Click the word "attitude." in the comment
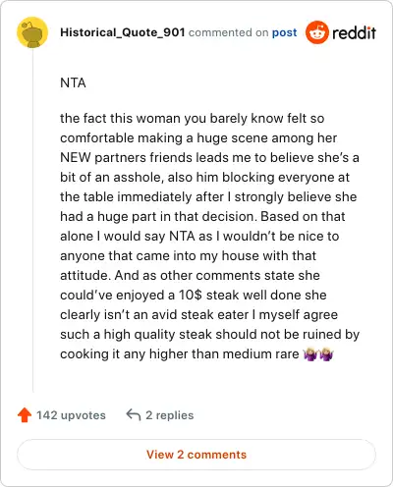This screenshot has height=487, width=393. click(85, 276)
